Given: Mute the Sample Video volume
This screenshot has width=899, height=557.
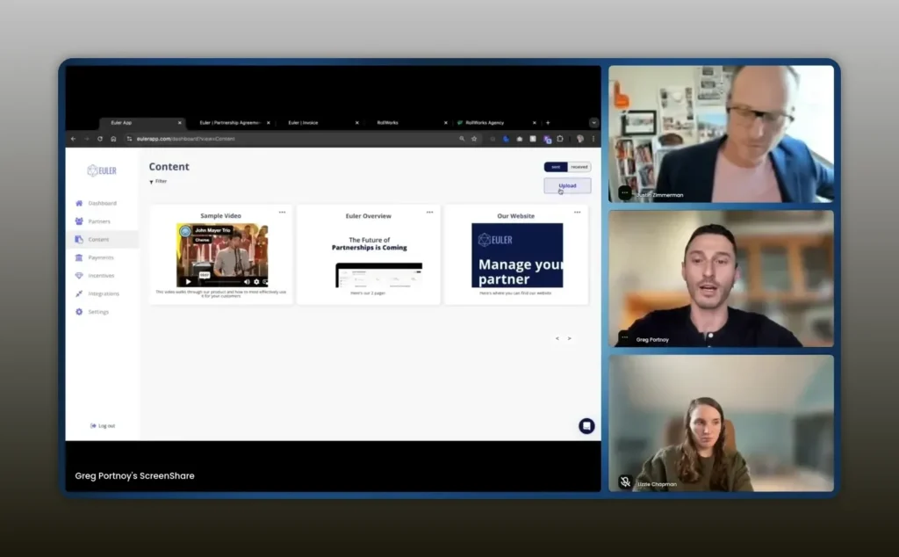Looking at the screenshot, I should click(246, 282).
